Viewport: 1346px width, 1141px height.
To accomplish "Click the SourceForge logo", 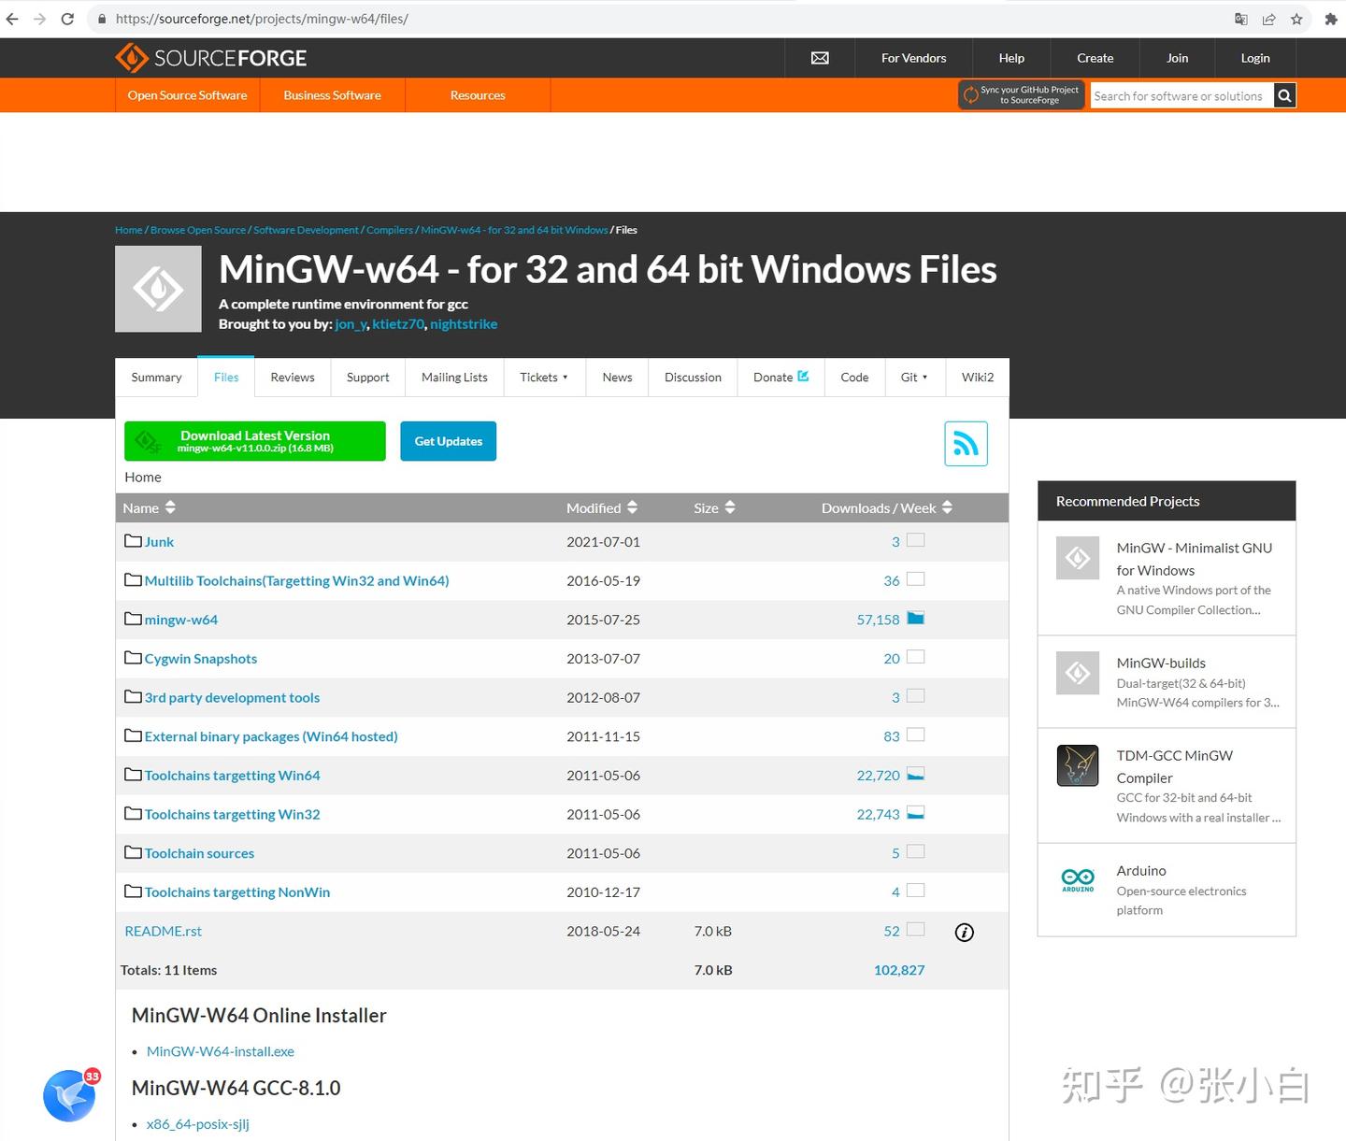I will (210, 57).
